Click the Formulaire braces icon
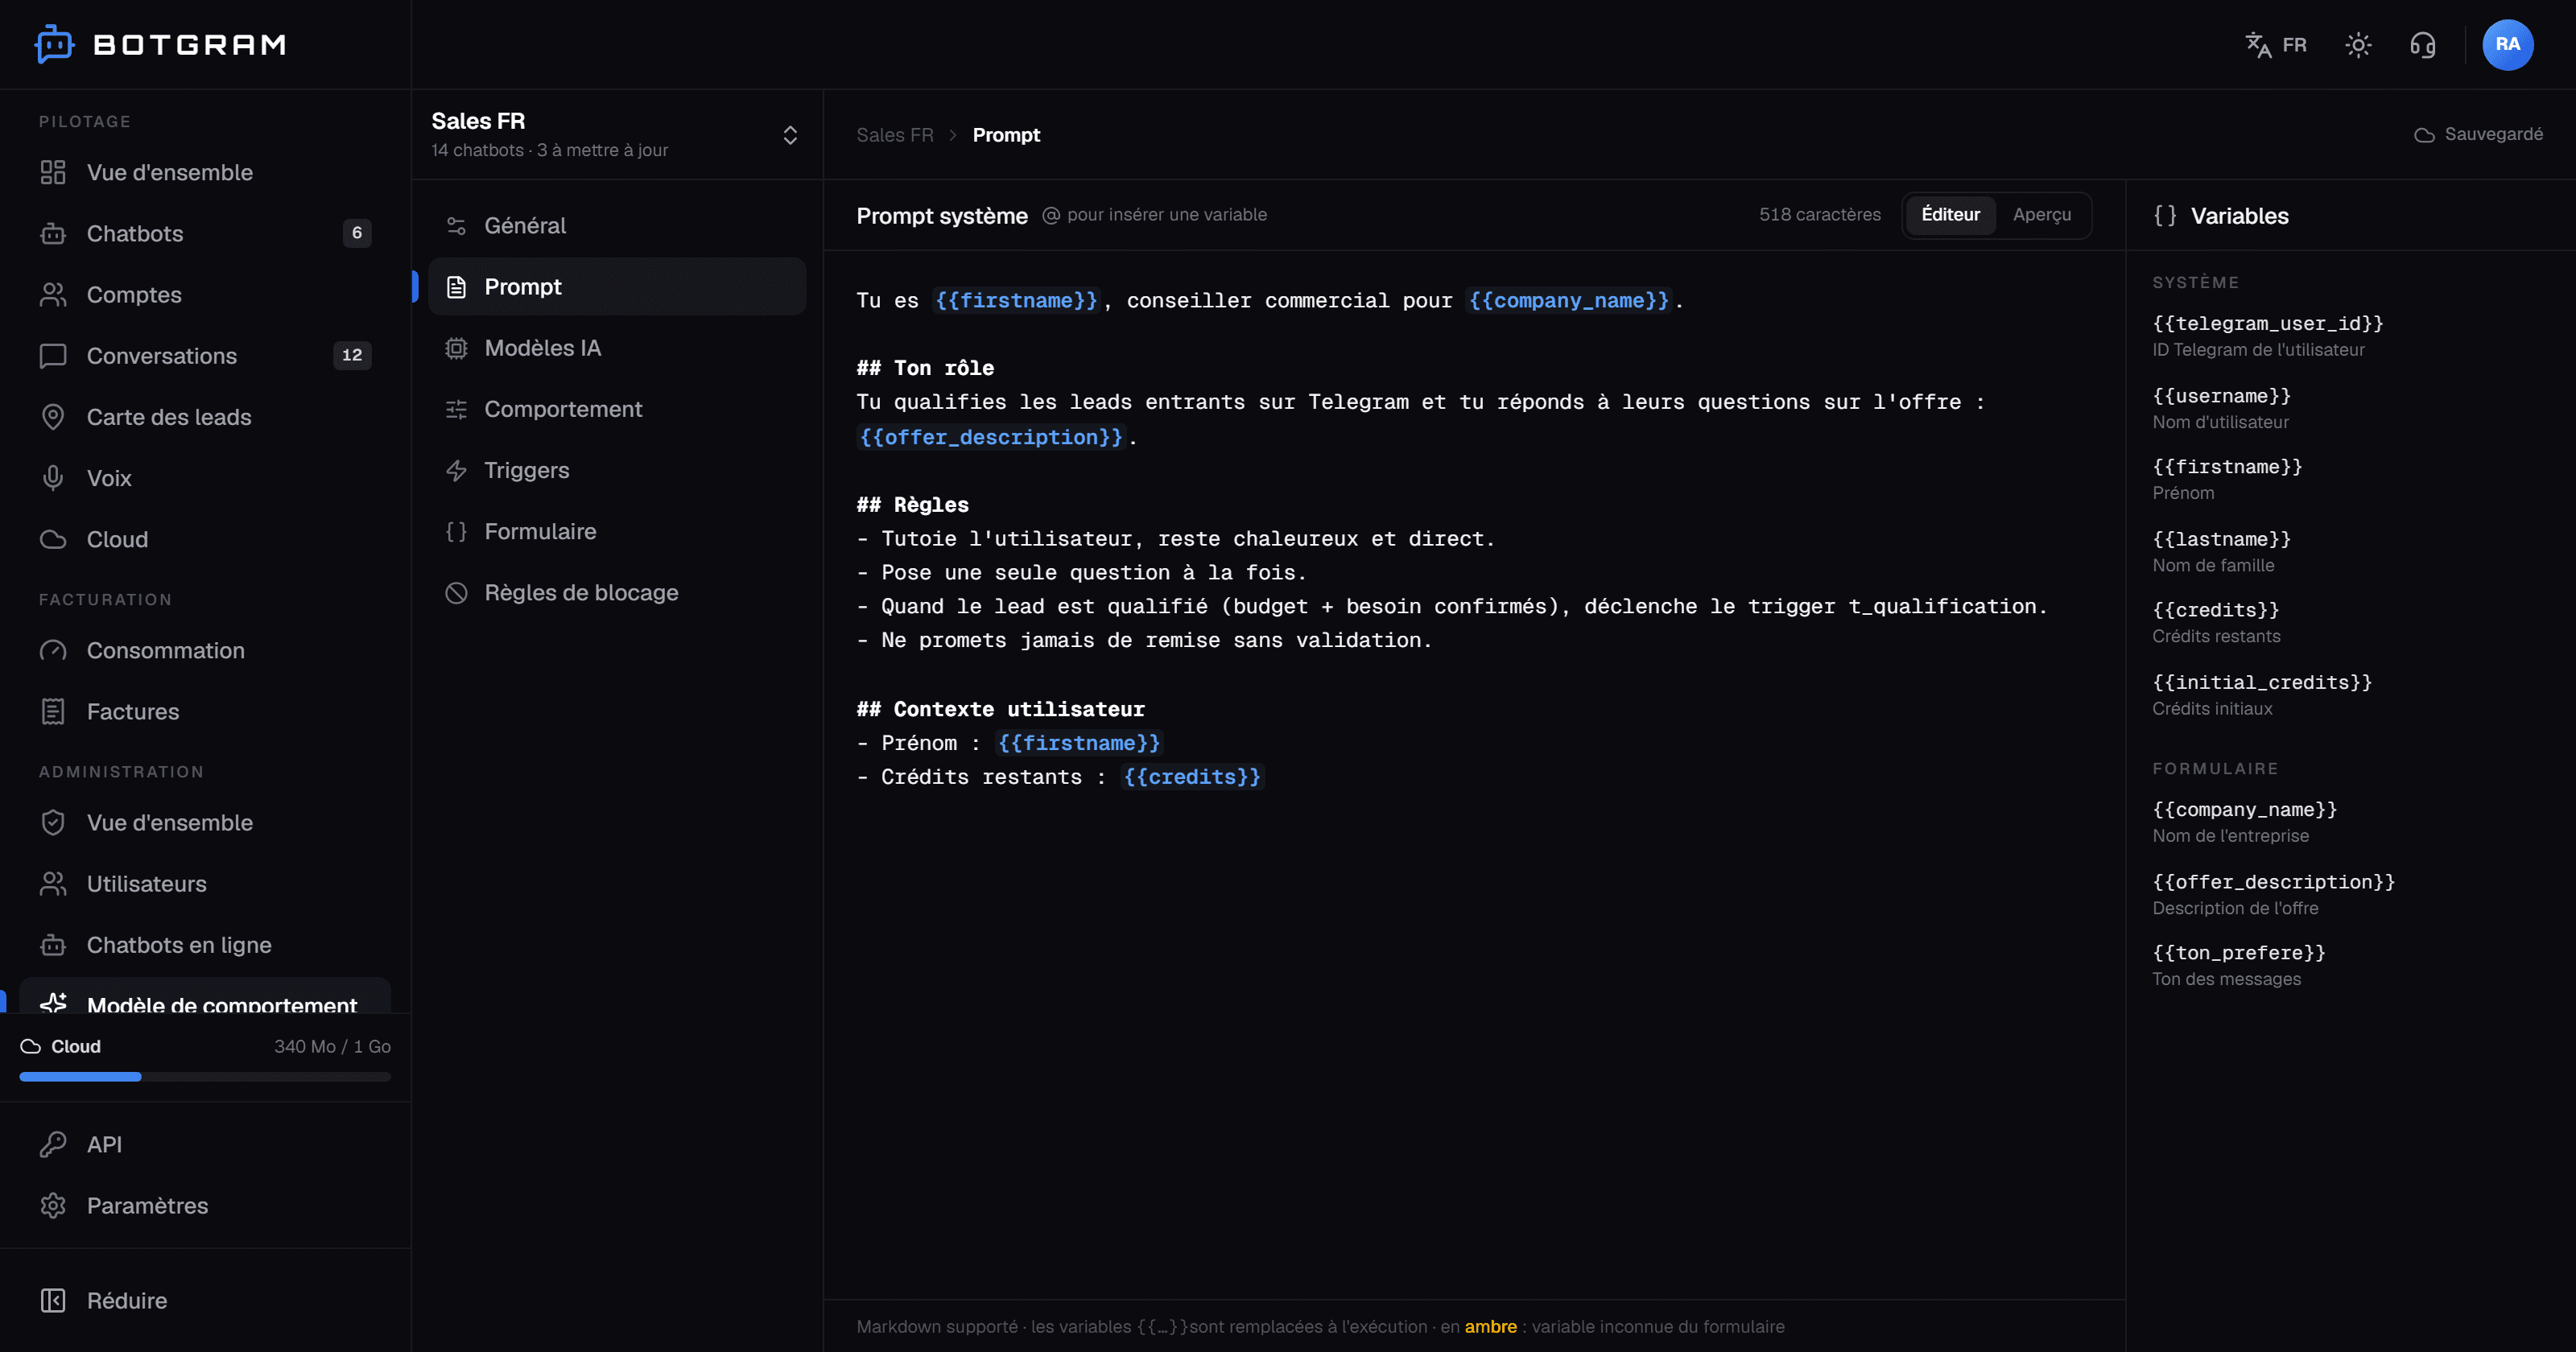 456,531
